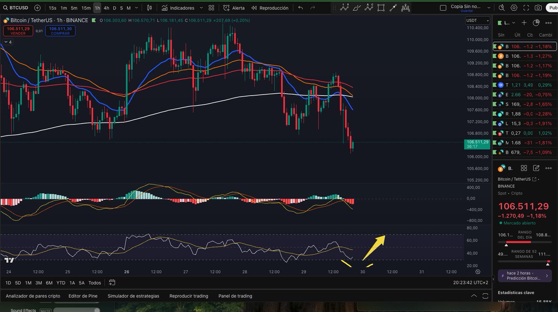
Task: Click the VENDER sell button
Action: (x=18, y=31)
